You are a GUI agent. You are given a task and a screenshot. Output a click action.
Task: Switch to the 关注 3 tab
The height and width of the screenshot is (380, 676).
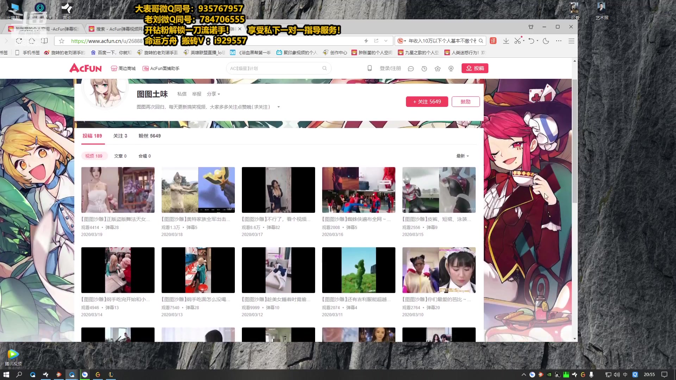[x=120, y=136]
